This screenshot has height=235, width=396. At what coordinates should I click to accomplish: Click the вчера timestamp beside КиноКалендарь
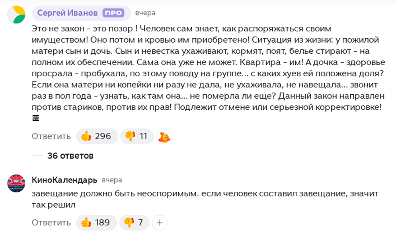(x=112, y=180)
